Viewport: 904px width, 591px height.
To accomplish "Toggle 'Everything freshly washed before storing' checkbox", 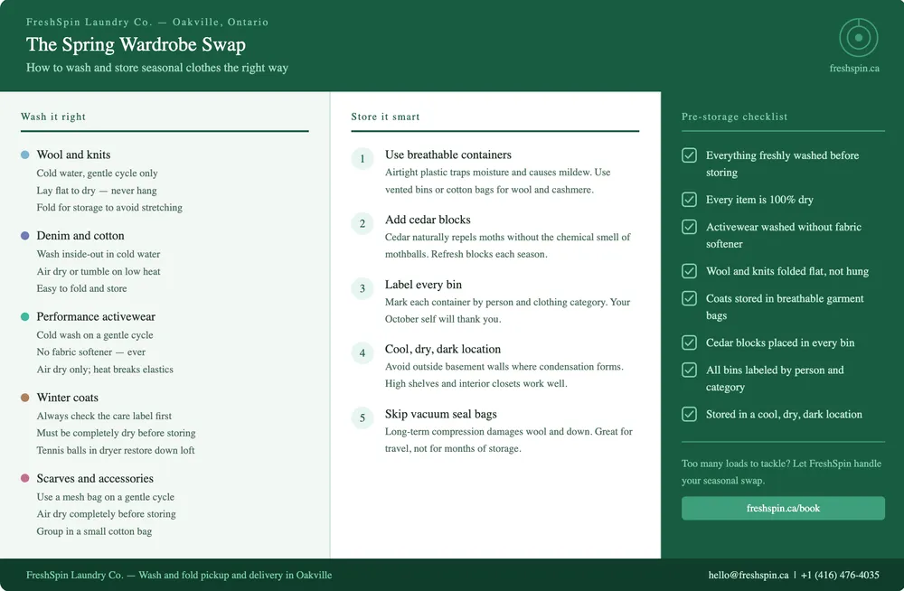I will [690, 155].
